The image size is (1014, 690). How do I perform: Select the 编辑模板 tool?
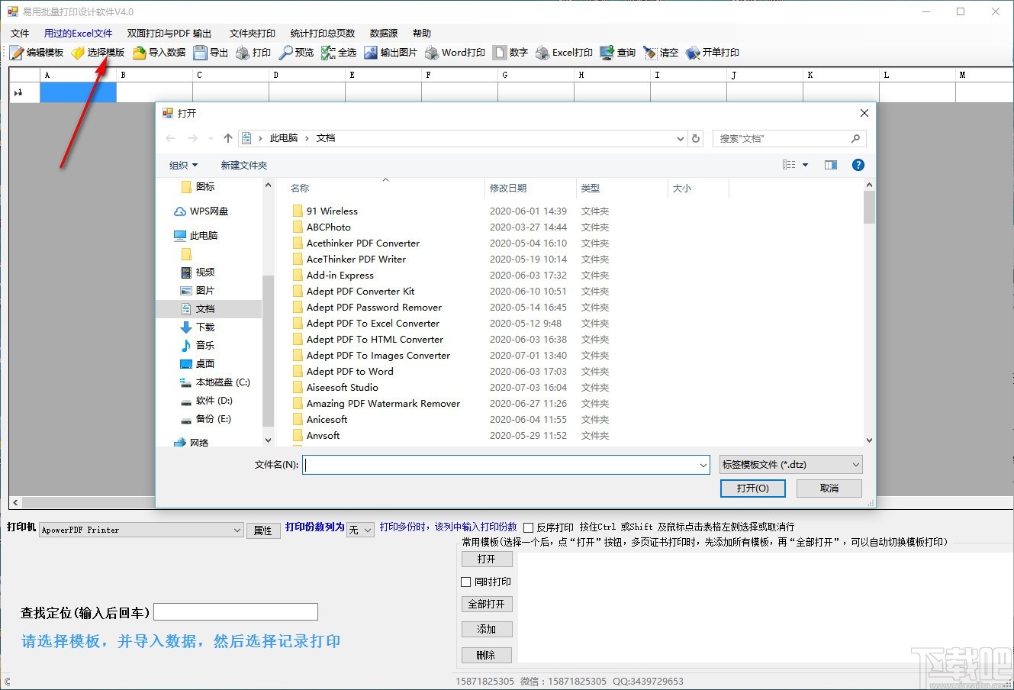36,52
